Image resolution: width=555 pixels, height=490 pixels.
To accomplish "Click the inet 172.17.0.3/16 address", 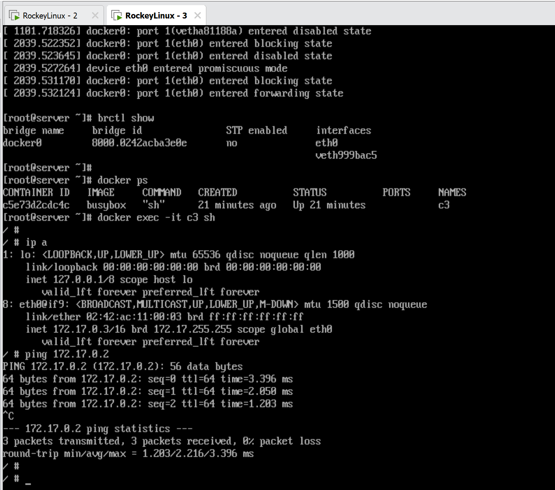I will click(89, 329).
